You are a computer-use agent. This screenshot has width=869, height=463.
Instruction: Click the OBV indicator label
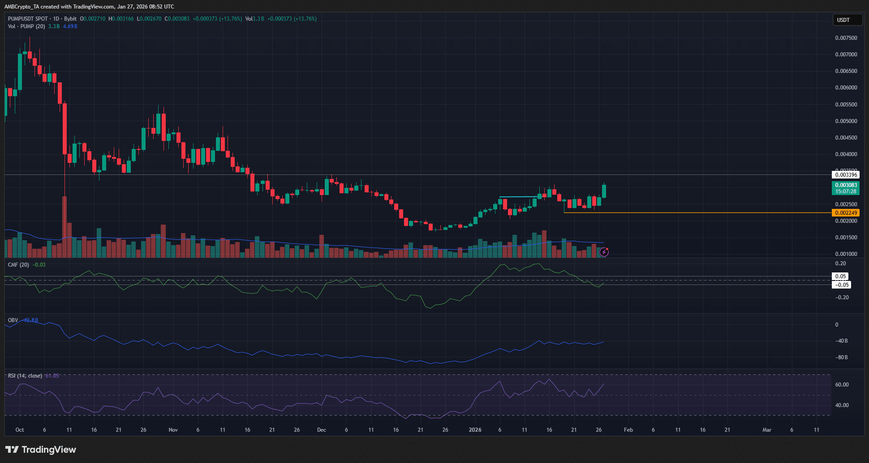pos(13,320)
